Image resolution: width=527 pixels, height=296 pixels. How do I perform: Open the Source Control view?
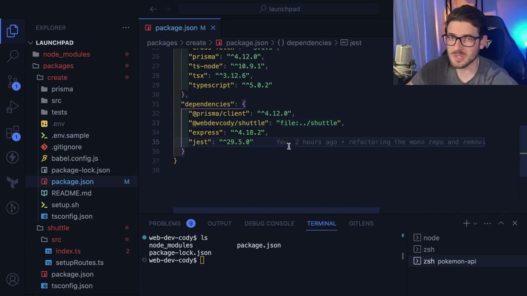[x=12, y=82]
